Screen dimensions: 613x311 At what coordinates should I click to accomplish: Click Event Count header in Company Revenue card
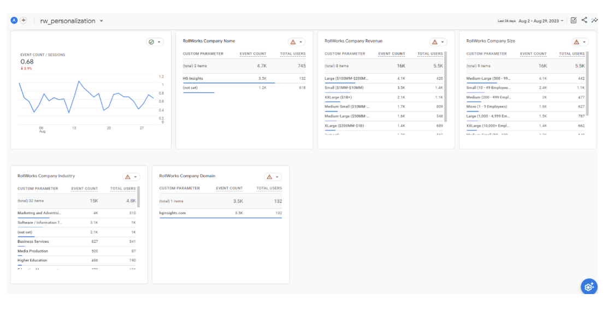pos(392,54)
